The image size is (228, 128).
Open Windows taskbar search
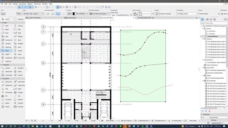tap(6, 126)
